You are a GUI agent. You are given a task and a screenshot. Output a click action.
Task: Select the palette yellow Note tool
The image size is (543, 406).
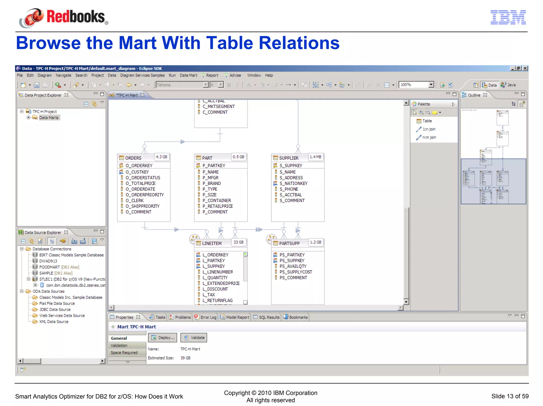tap(435, 112)
